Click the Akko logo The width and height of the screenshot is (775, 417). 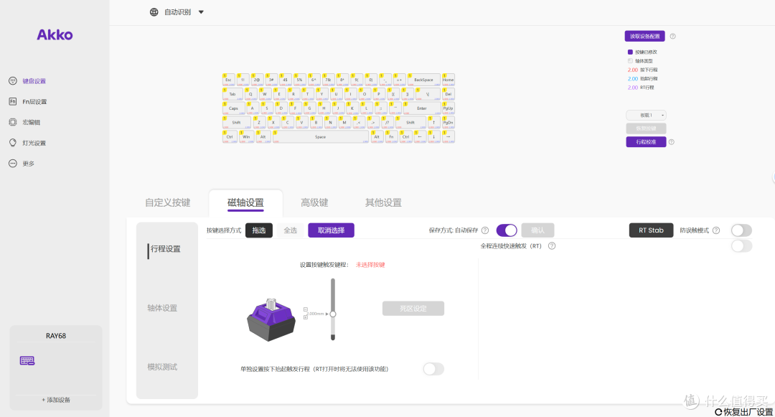coord(55,34)
